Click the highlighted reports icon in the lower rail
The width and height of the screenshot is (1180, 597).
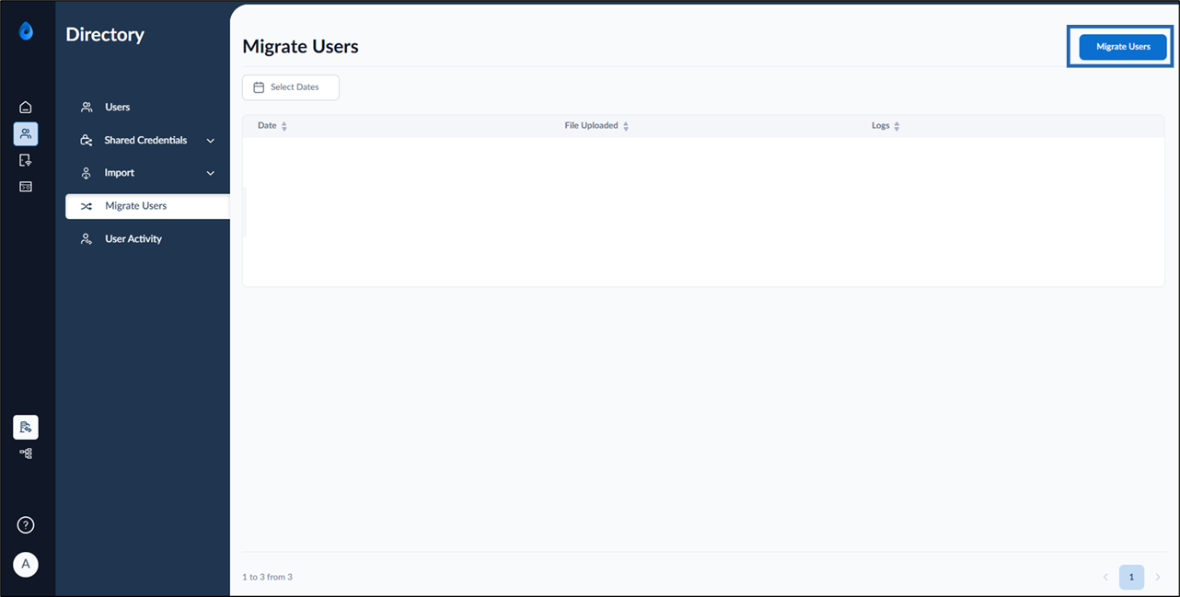(26, 427)
